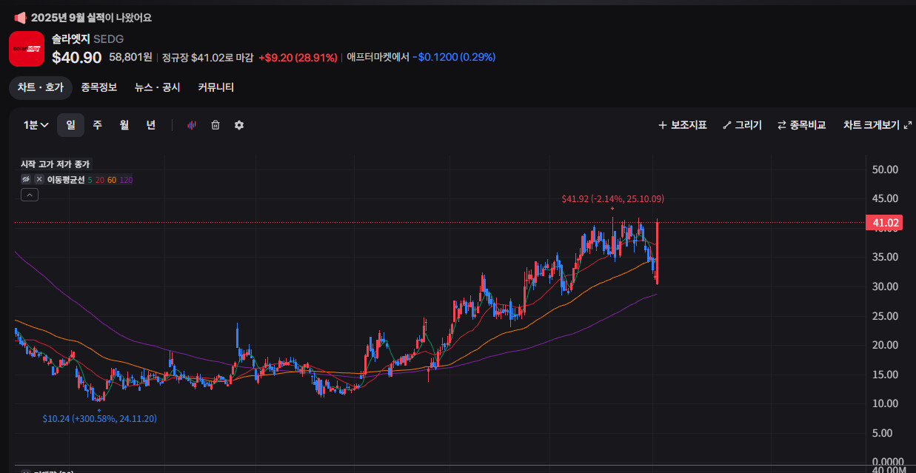The width and height of the screenshot is (916, 473).
Task: Open chart settings gear icon
Action: [x=239, y=125]
